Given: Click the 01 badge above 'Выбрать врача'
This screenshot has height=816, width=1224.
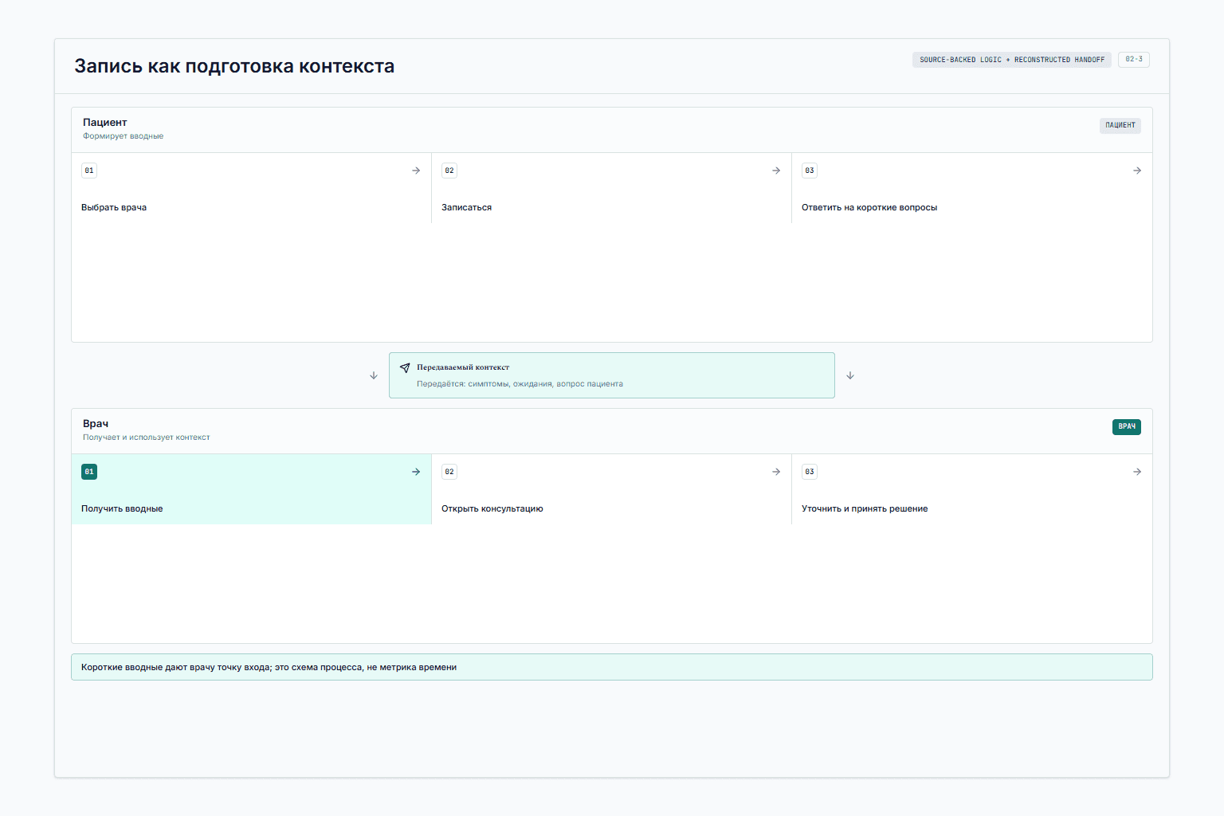Looking at the screenshot, I should (89, 171).
